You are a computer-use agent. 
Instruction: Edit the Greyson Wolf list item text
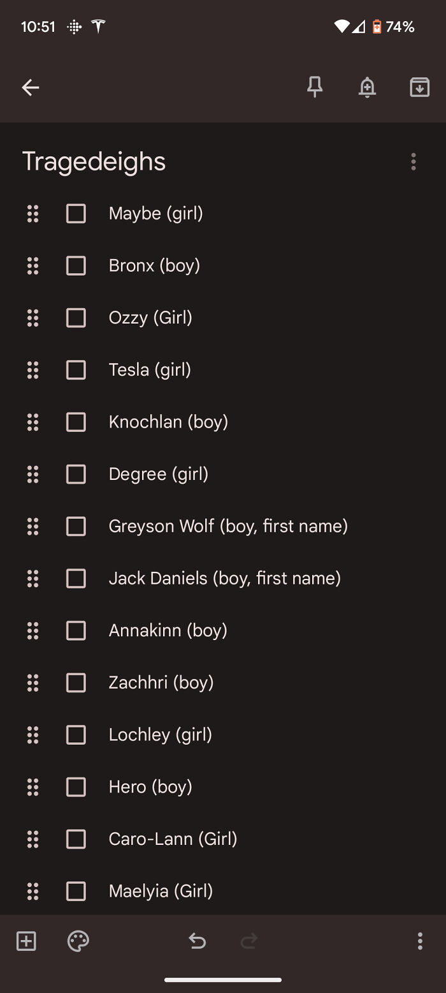click(x=228, y=526)
